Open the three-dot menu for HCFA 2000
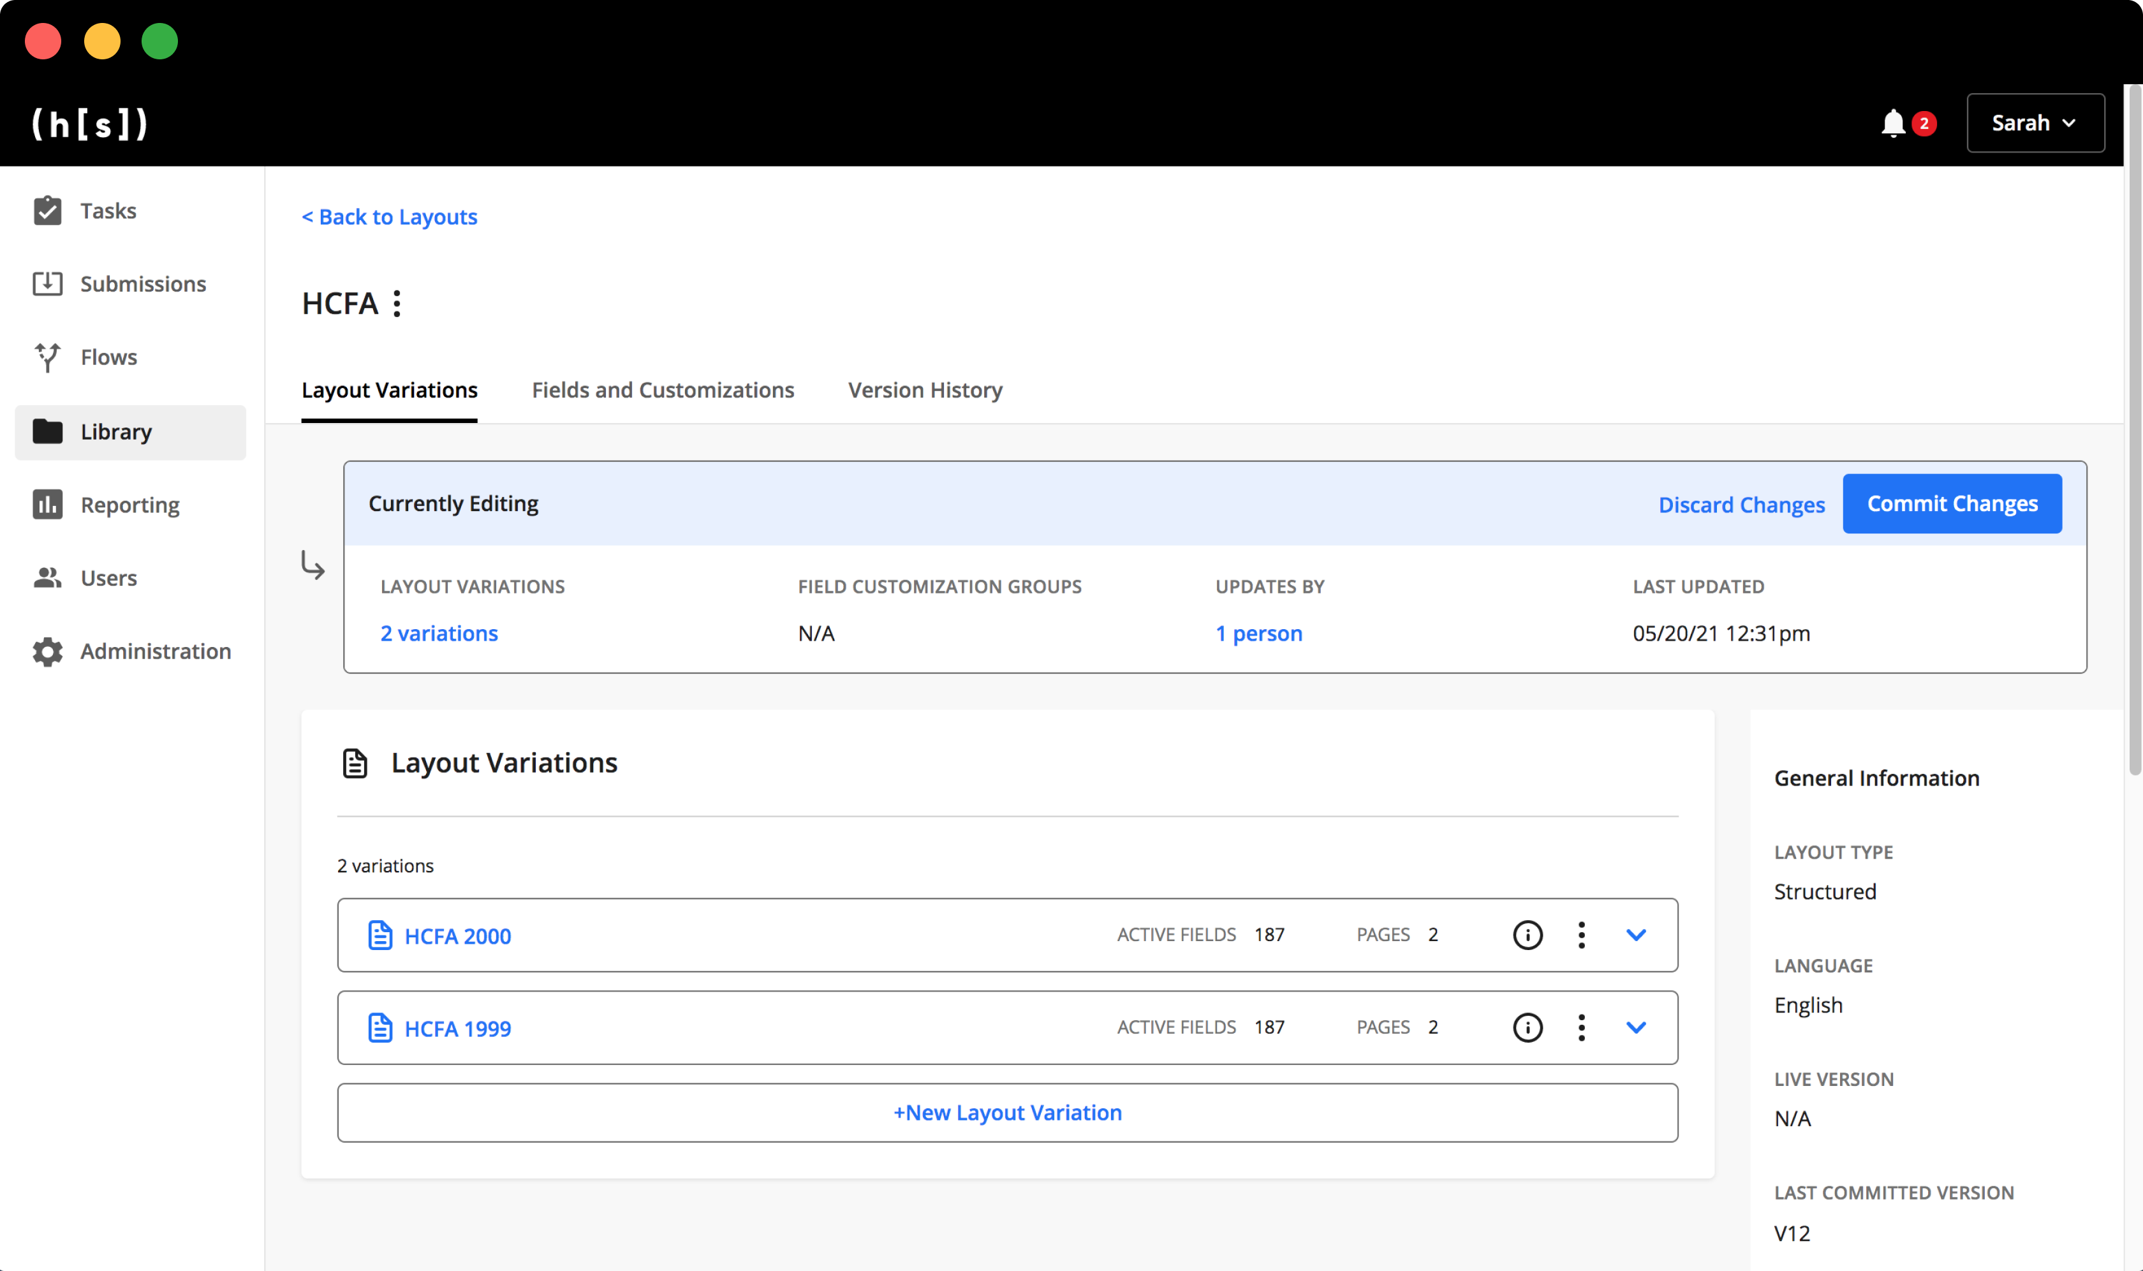 [x=1581, y=935]
